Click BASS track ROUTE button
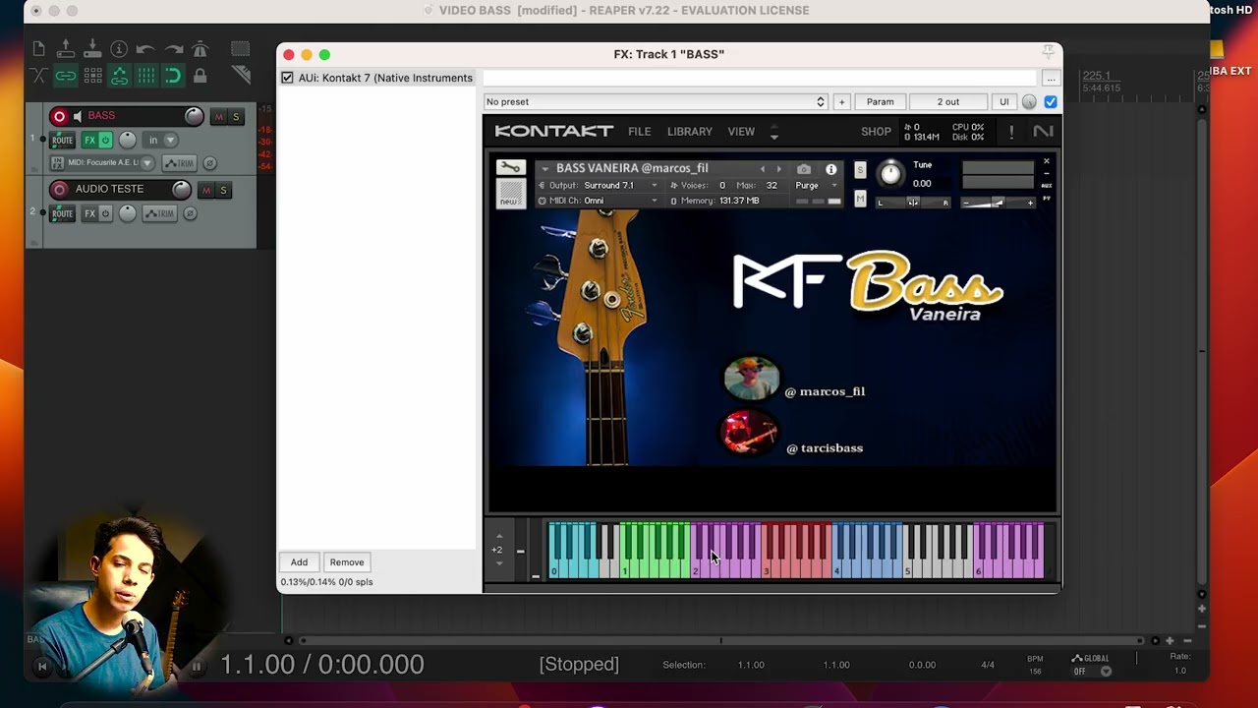1258x708 pixels. [x=63, y=140]
